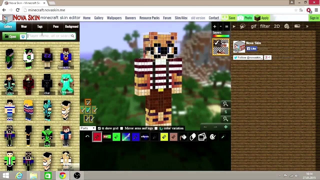Select the ellipsis drawing tool
320x180 pixels.
145,137
